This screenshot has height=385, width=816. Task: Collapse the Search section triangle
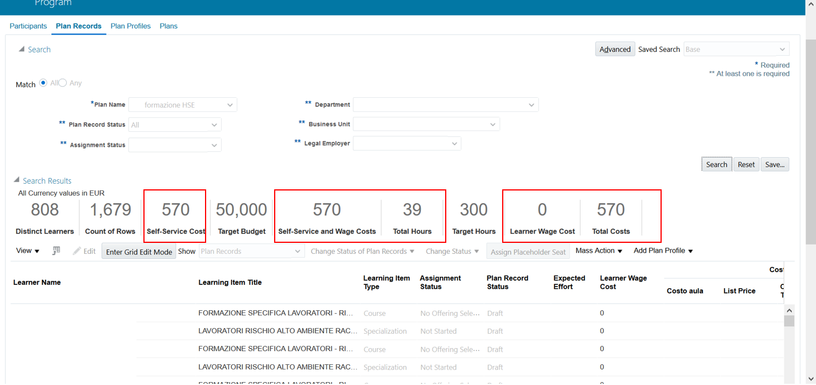pyautogui.click(x=21, y=49)
